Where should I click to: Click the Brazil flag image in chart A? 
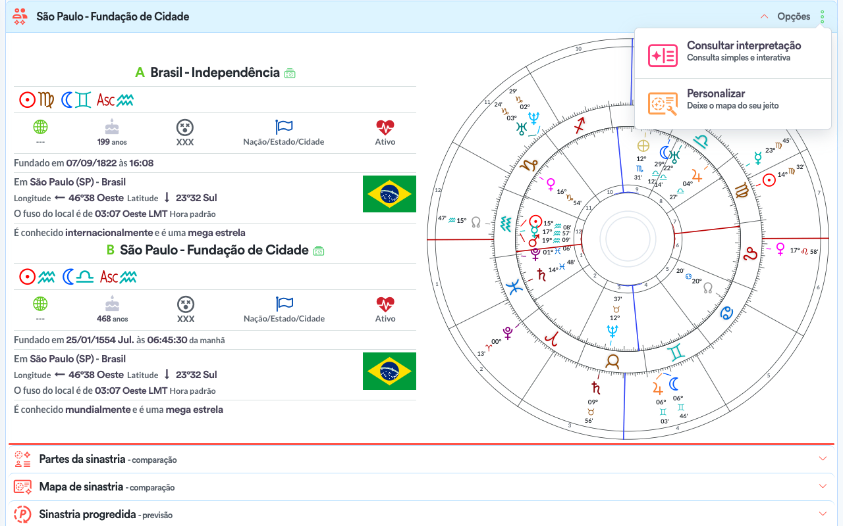click(389, 194)
